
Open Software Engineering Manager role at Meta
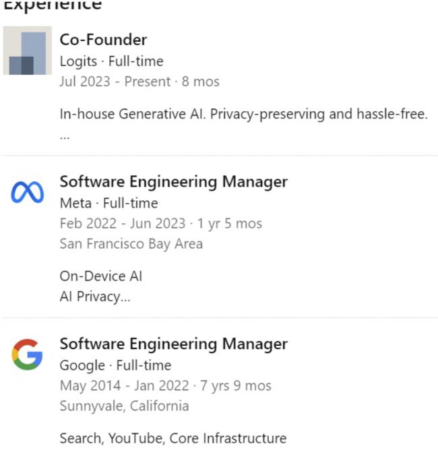(x=173, y=182)
